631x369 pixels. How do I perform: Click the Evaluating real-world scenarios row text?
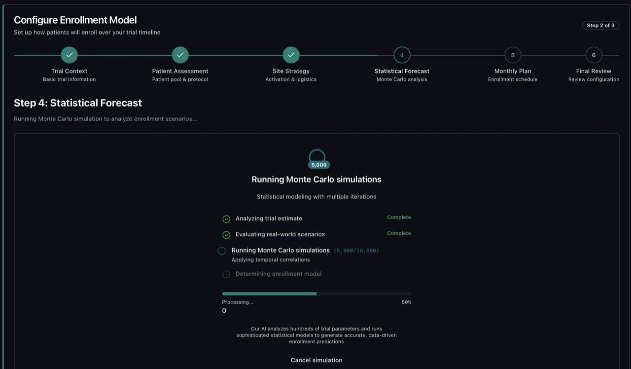(x=280, y=234)
